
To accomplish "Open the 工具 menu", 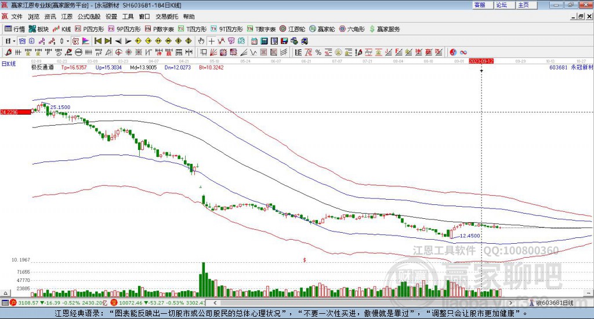I will point(128,17).
